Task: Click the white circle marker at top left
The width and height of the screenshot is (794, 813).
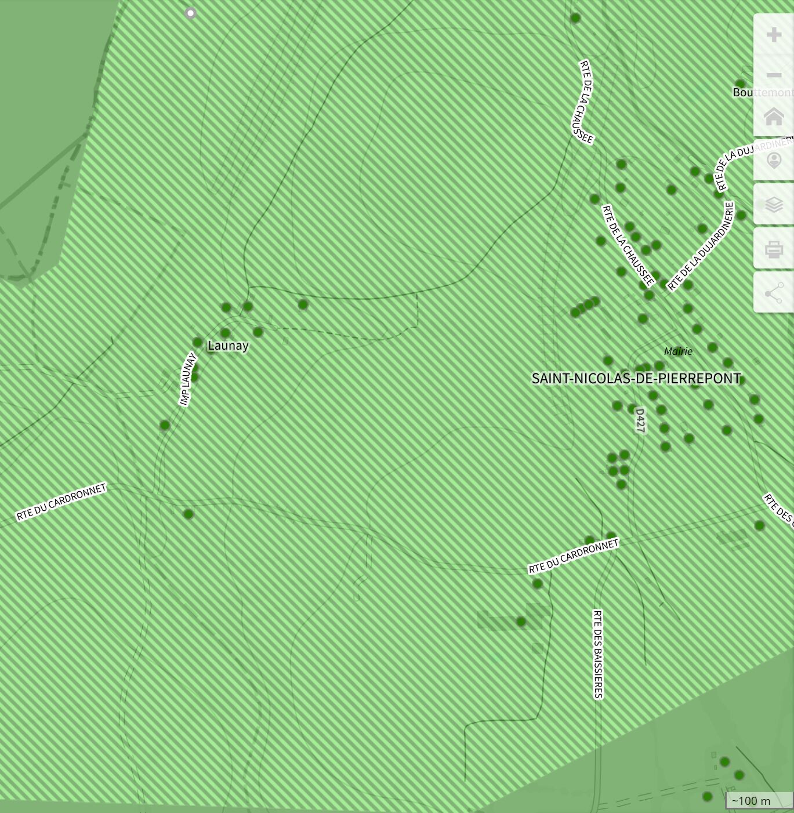Action: (190, 13)
